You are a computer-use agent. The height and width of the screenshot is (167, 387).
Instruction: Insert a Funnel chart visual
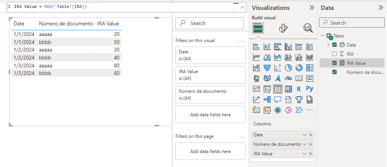pyautogui.click(x=267, y=67)
